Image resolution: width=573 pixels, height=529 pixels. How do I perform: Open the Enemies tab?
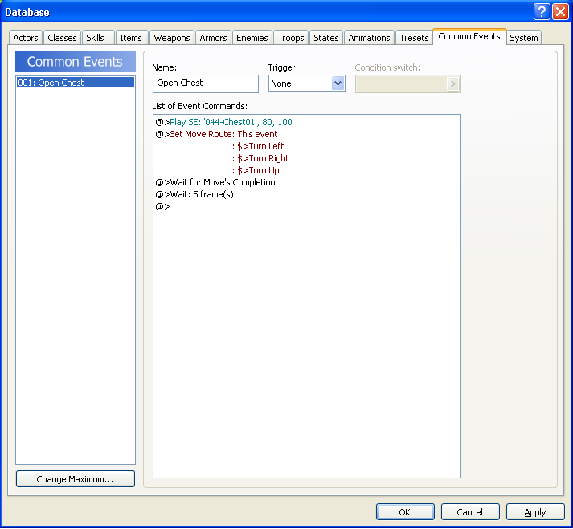252,38
